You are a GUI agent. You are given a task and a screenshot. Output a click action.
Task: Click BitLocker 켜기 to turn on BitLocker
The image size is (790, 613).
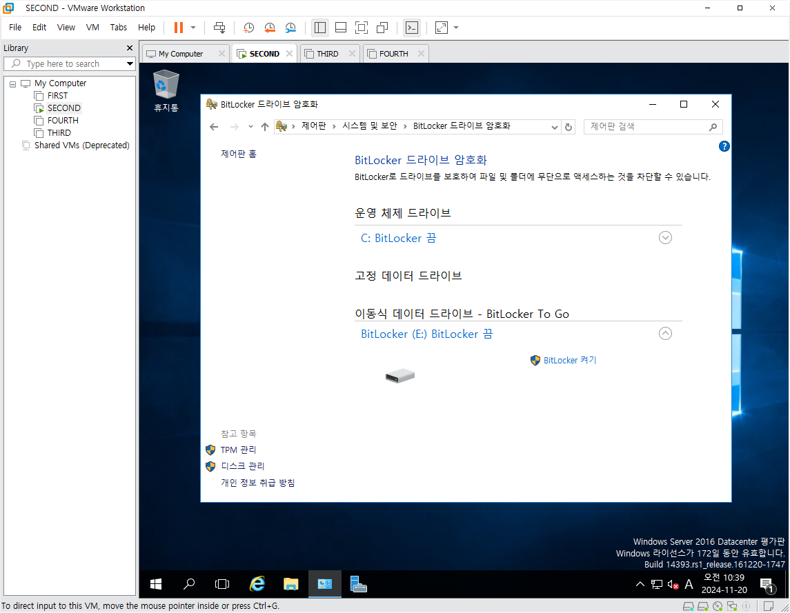point(563,360)
